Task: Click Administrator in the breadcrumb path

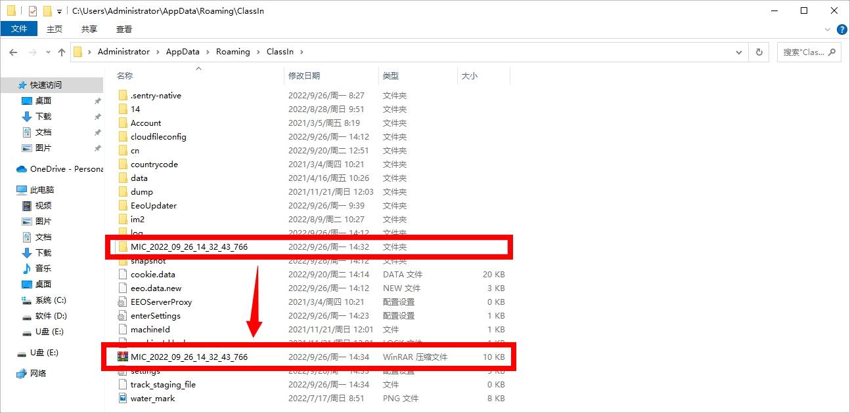Action: click(123, 52)
